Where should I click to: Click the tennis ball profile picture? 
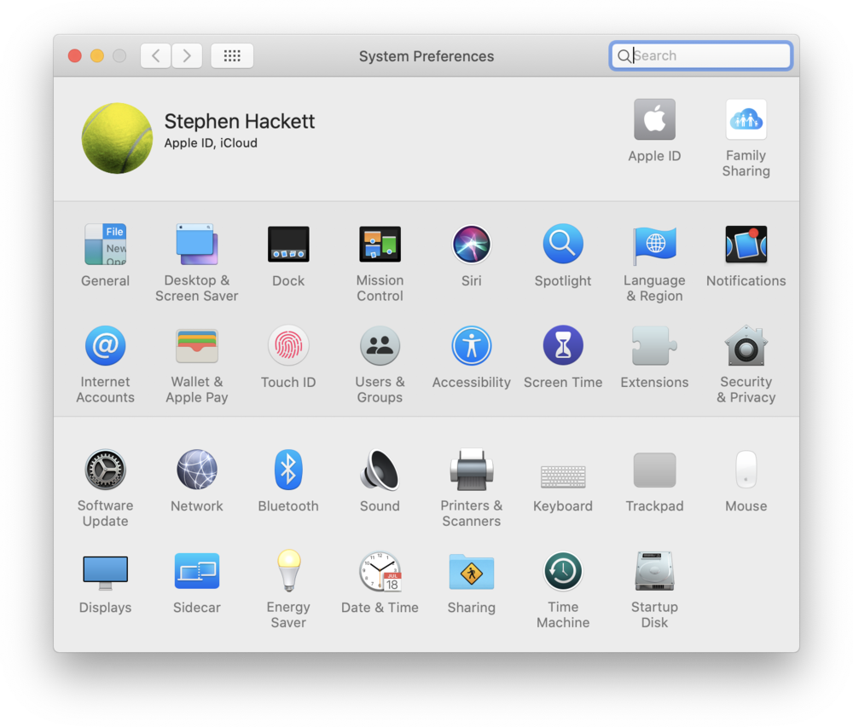click(117, 139)
